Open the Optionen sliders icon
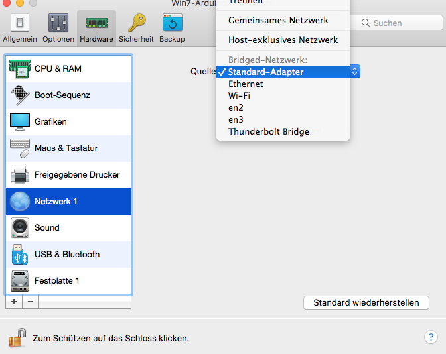Image resolution: width=446 pixels, height=354 pixels. (58, 22)
